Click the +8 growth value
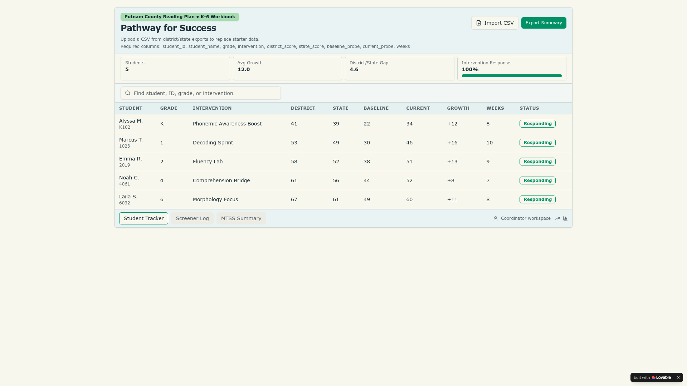This screenshot has height=386, width=687. tap(451, 180)
